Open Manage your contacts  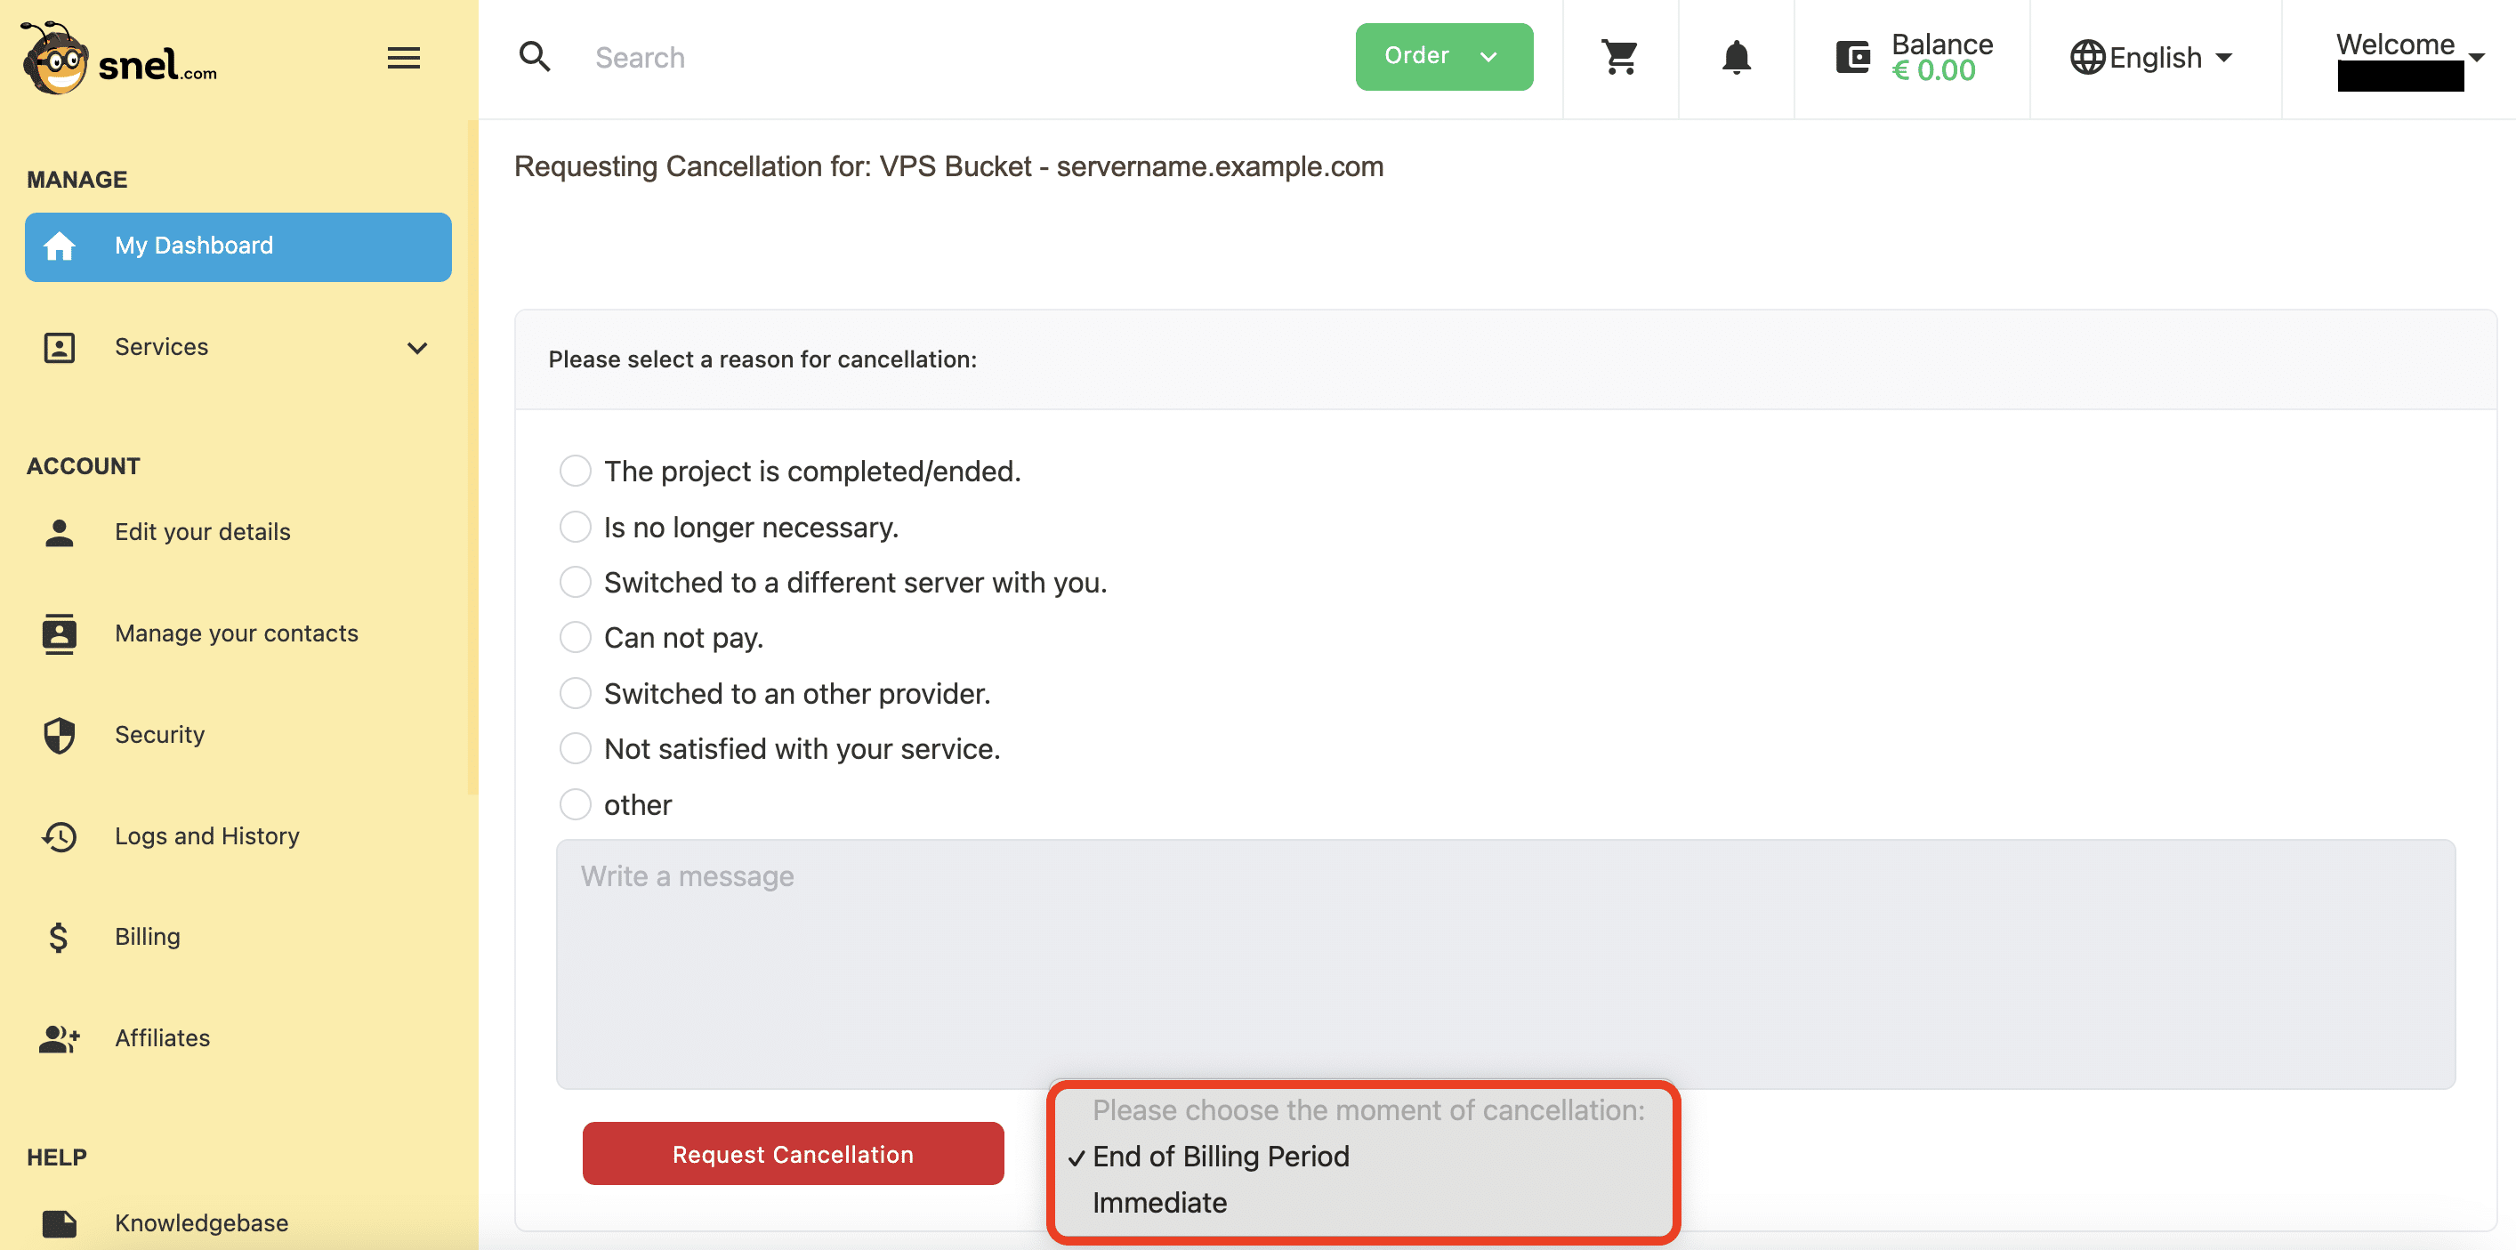237,633
